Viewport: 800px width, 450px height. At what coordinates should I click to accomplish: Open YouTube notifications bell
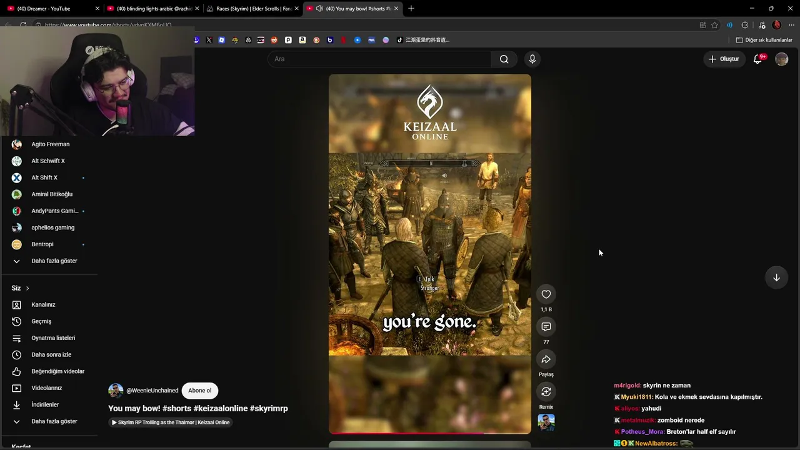[758, 59]
